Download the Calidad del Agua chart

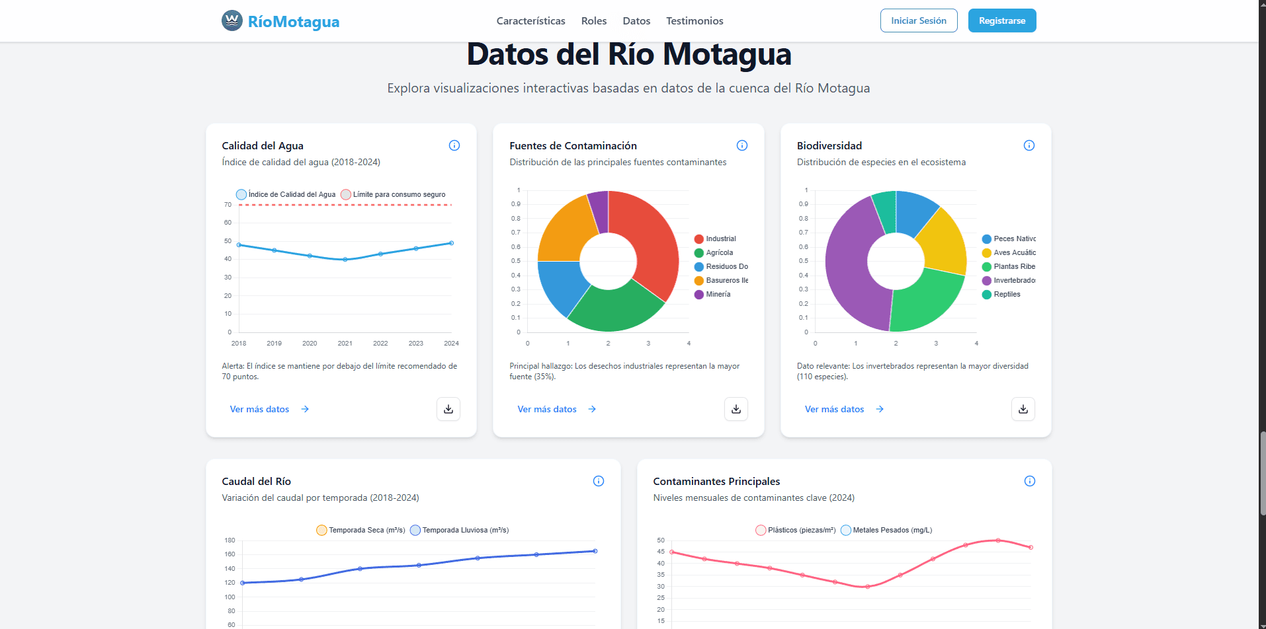pyautogui.click(x=448, y=409)
